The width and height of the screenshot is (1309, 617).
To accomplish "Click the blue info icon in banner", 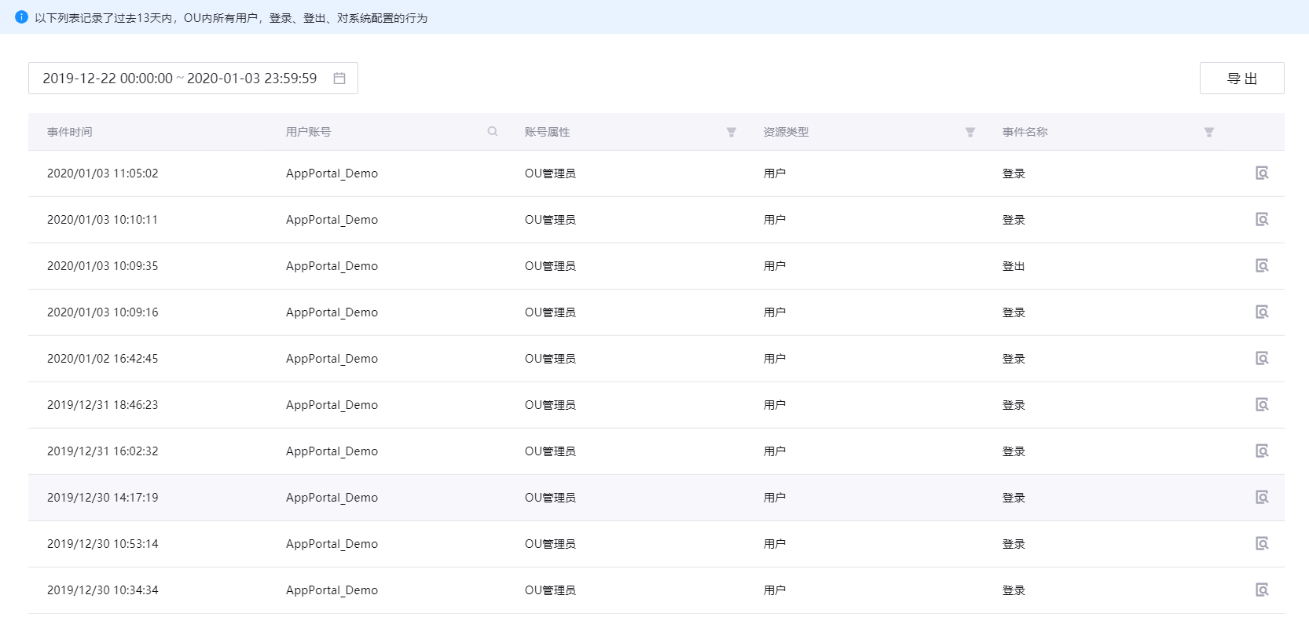I will tap(21, 16).
